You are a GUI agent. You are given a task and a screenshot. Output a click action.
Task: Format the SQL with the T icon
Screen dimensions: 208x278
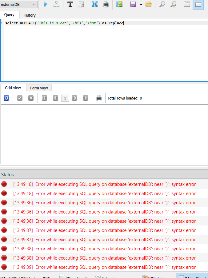pyautogui.click(x=70, y=4)
